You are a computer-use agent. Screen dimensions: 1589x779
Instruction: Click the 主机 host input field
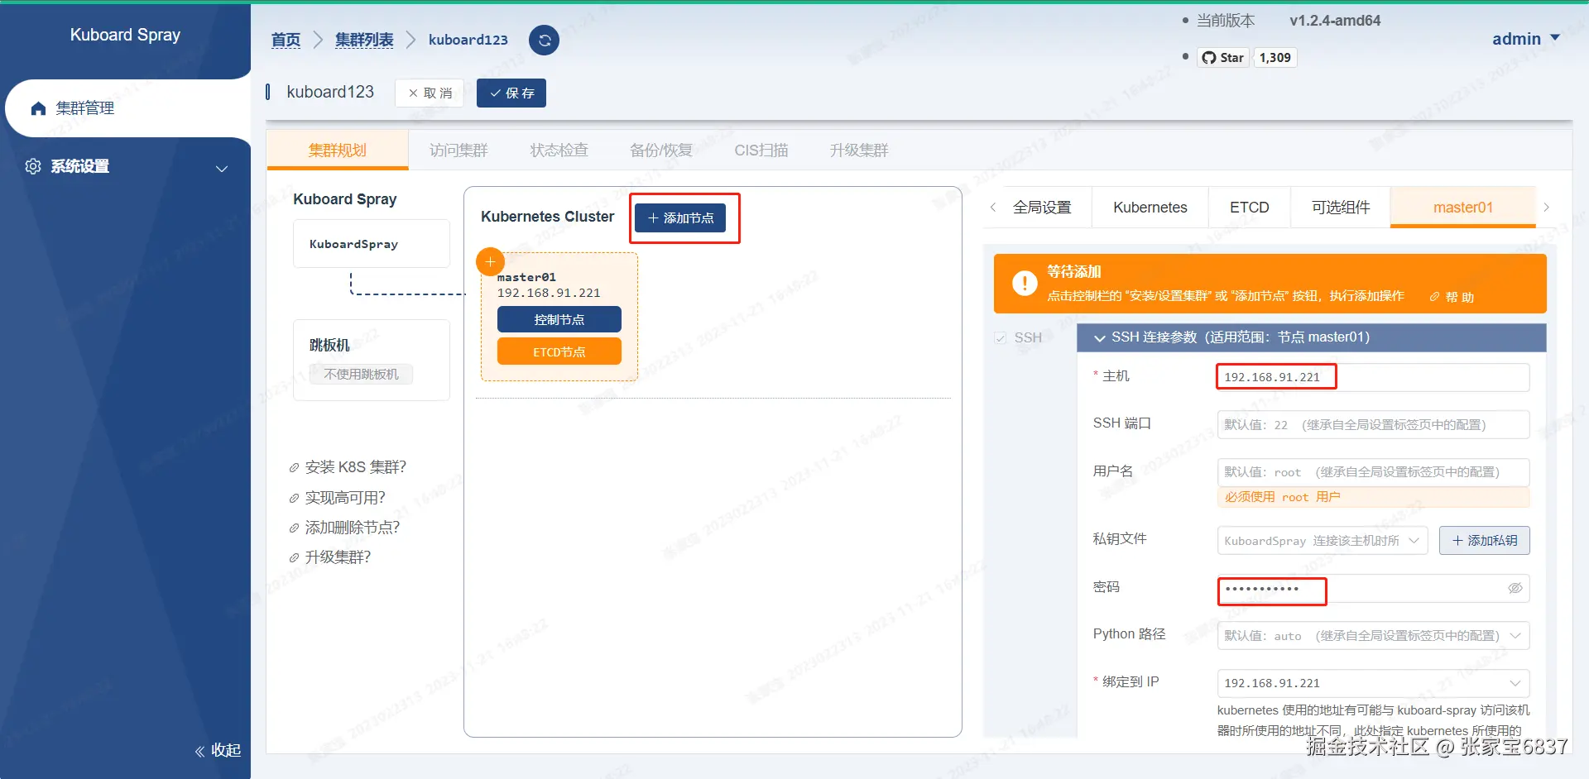(x=1373, y=377)
